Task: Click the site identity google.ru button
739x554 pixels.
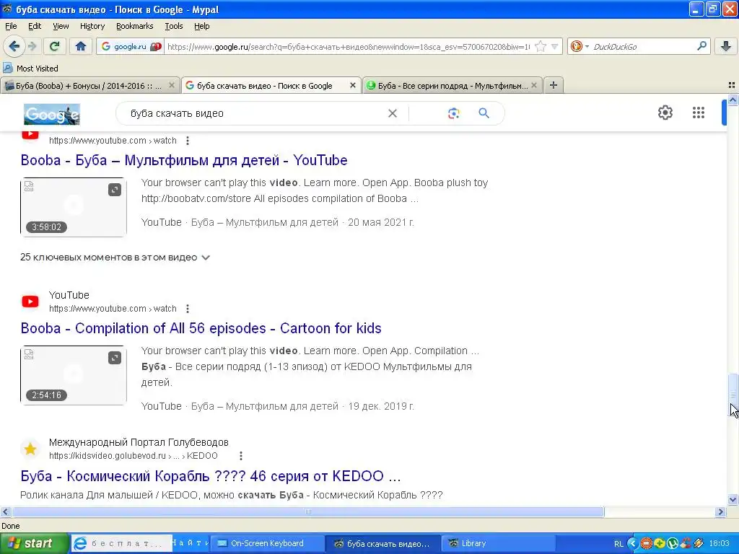Action: [x=130, y=46]
